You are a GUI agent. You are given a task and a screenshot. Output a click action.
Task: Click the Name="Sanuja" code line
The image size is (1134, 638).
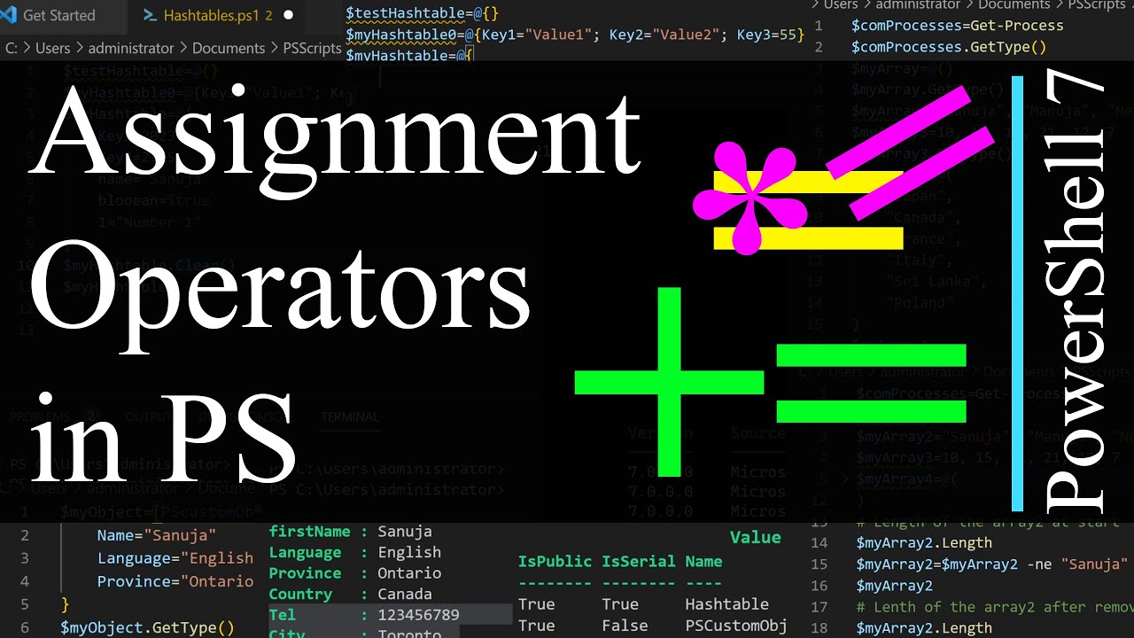point(156,535)
